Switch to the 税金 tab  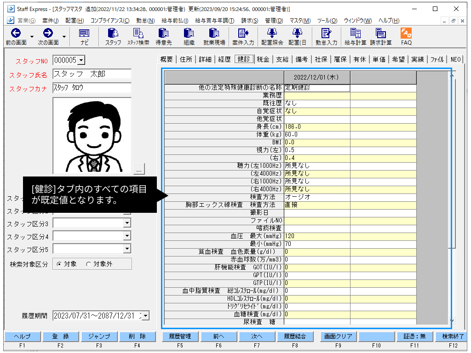263,59
